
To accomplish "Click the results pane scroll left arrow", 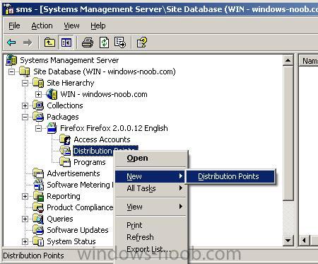I will click(304, 241).
